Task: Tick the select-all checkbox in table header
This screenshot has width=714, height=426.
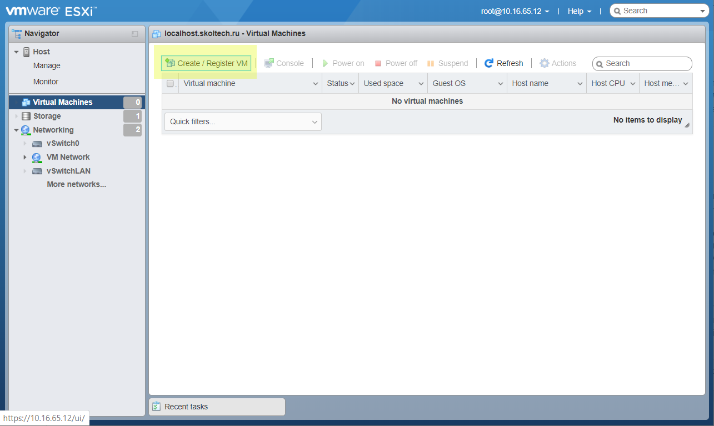Action: [x=170, y=83]
